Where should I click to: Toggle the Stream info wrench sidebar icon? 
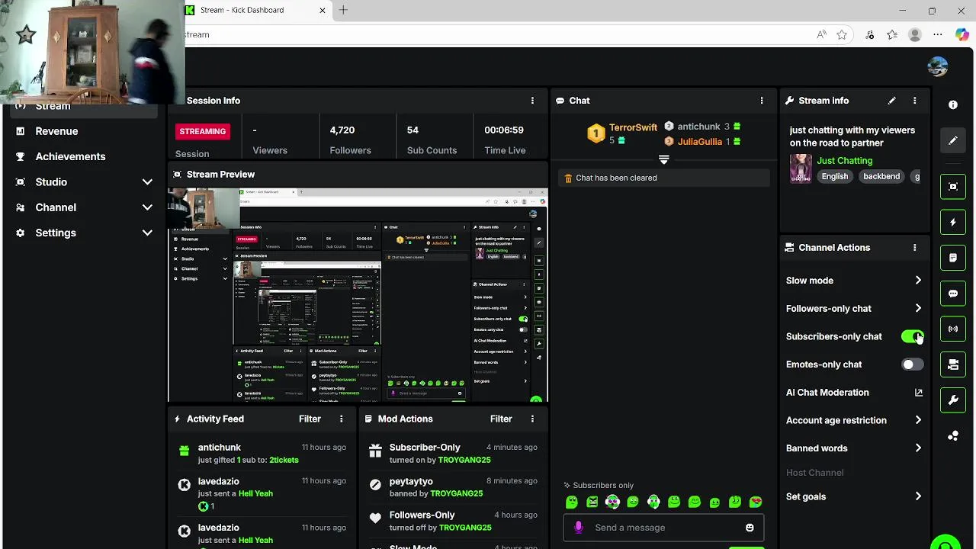click(x=953, y=400)
